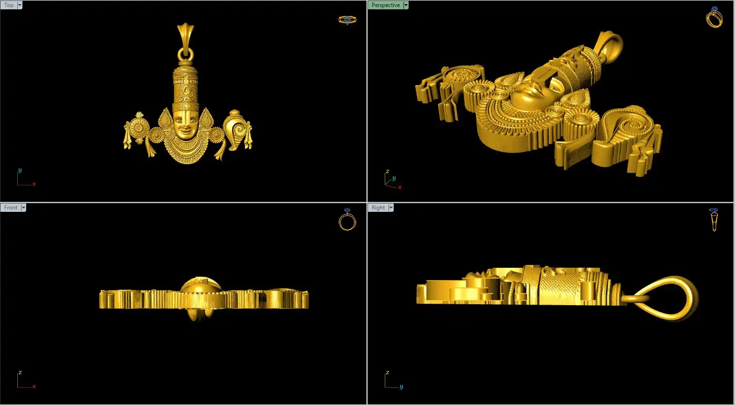The height and width of the screenshot is (405, 735).
Task: Click the ring icon in Perspective viewport corner
Action: [x=714, y=18]
